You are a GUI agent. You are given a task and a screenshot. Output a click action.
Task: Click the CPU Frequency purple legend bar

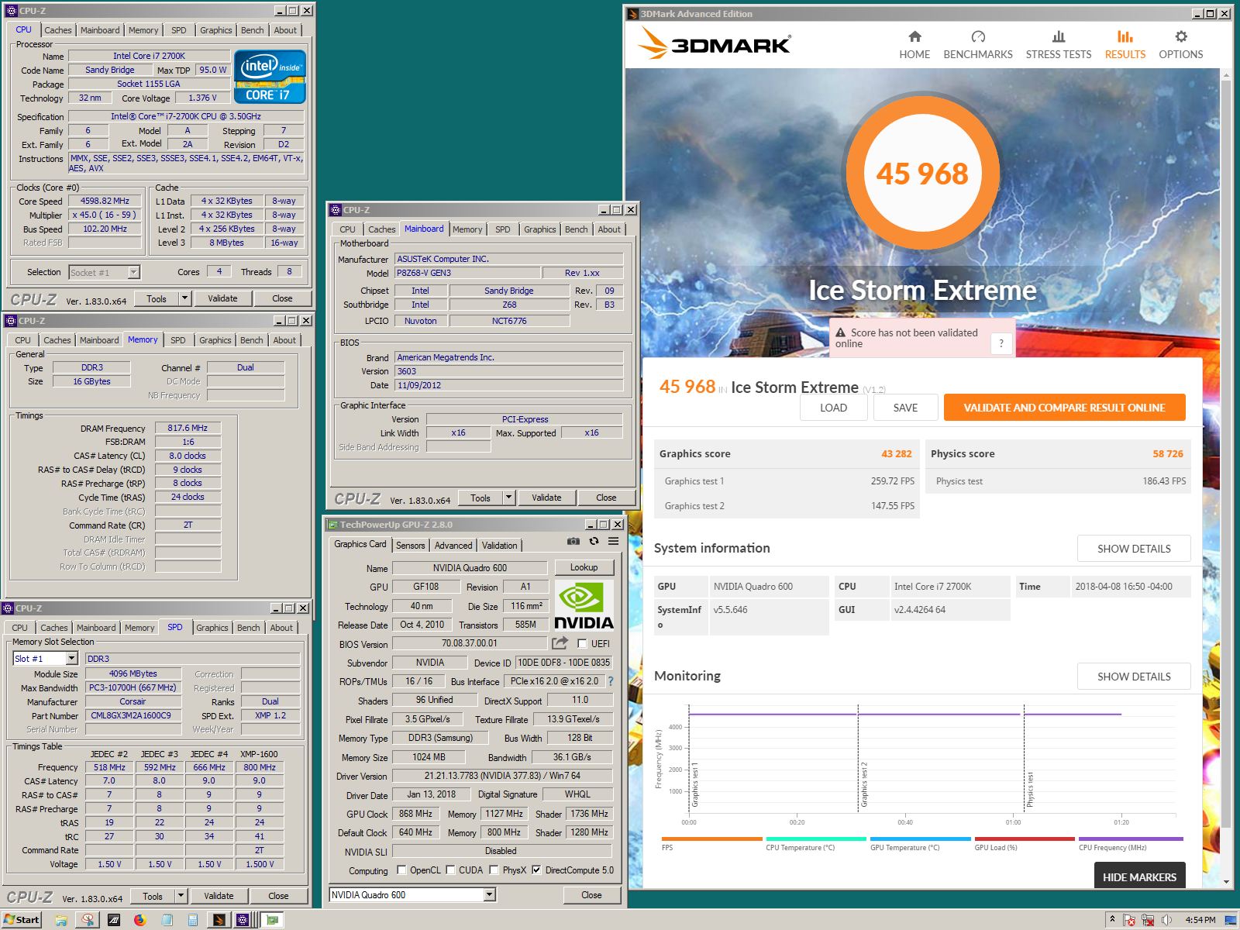coord(1131,839)
